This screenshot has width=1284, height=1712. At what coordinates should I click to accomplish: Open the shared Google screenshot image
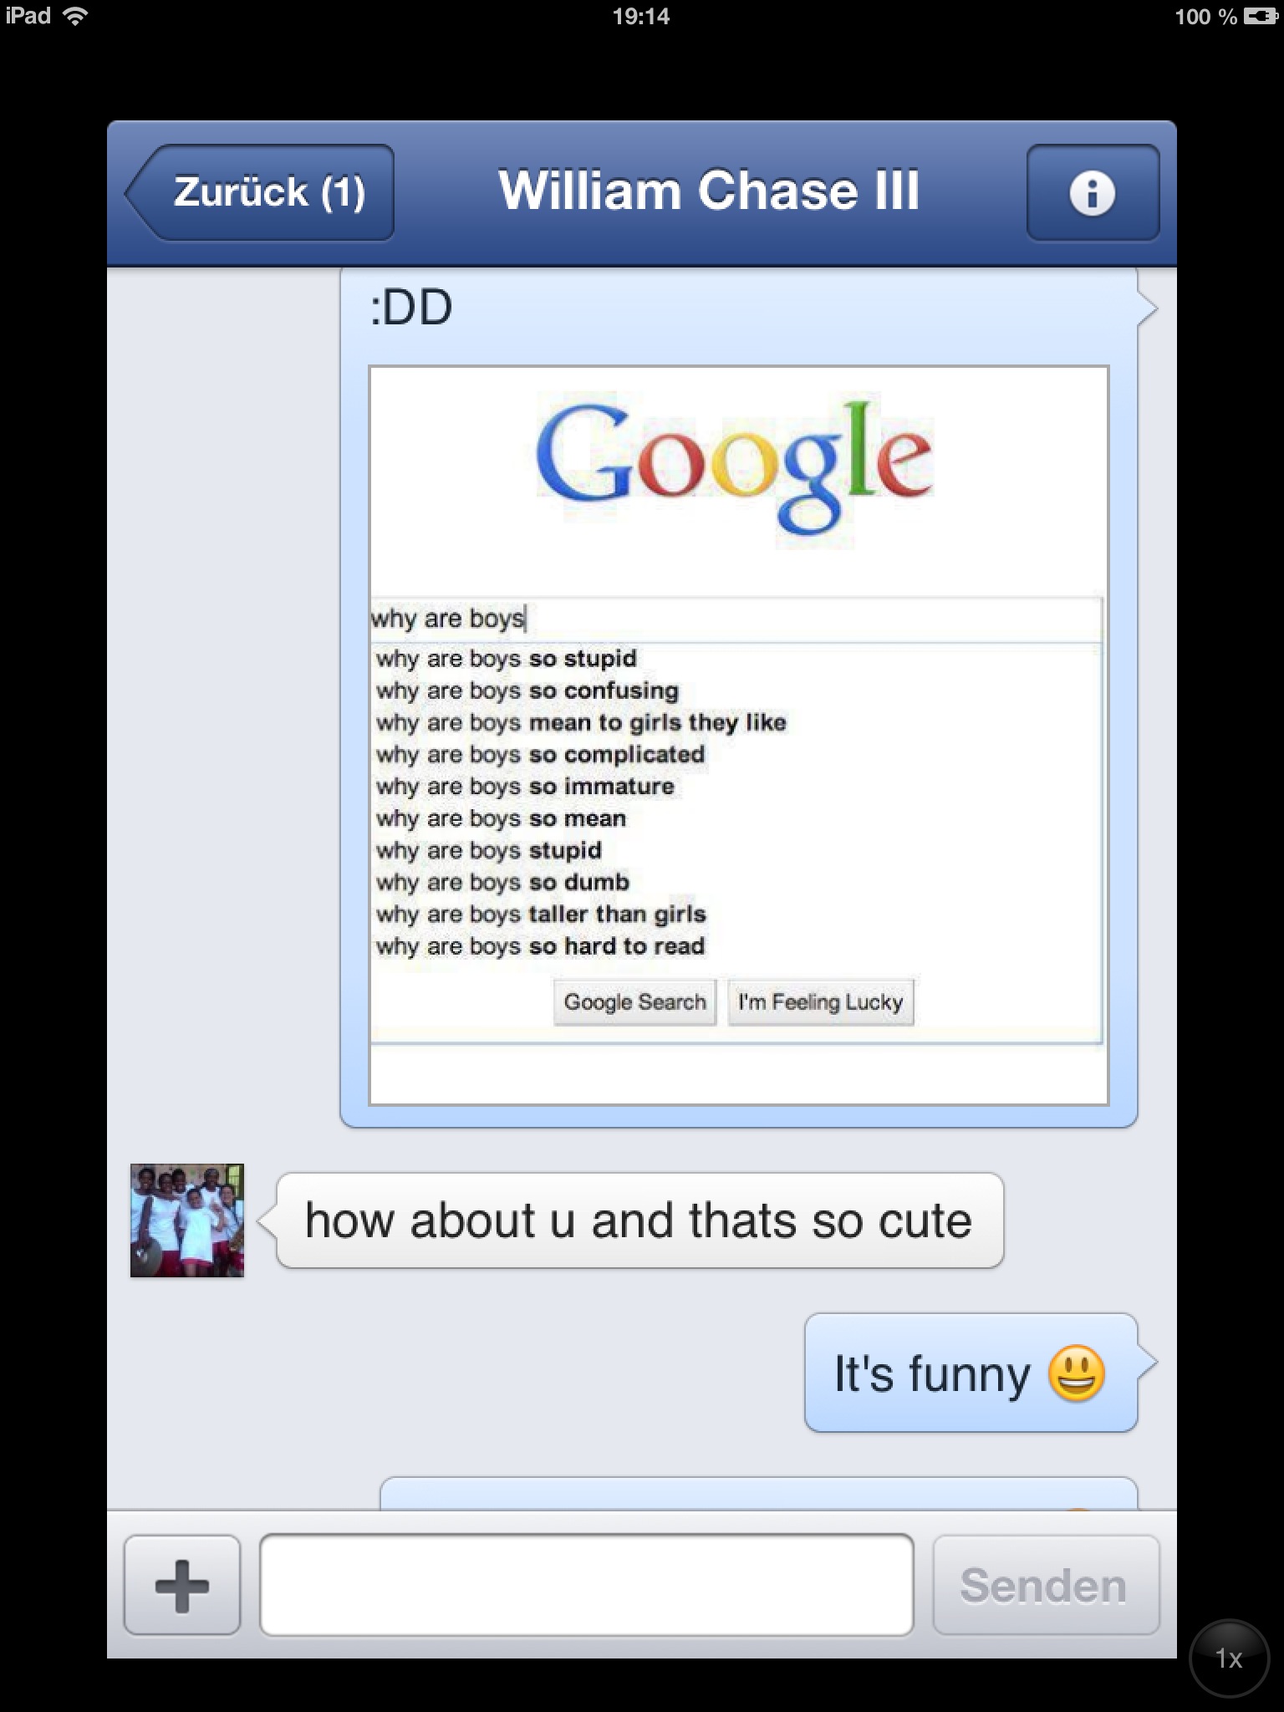pos(739,736)
